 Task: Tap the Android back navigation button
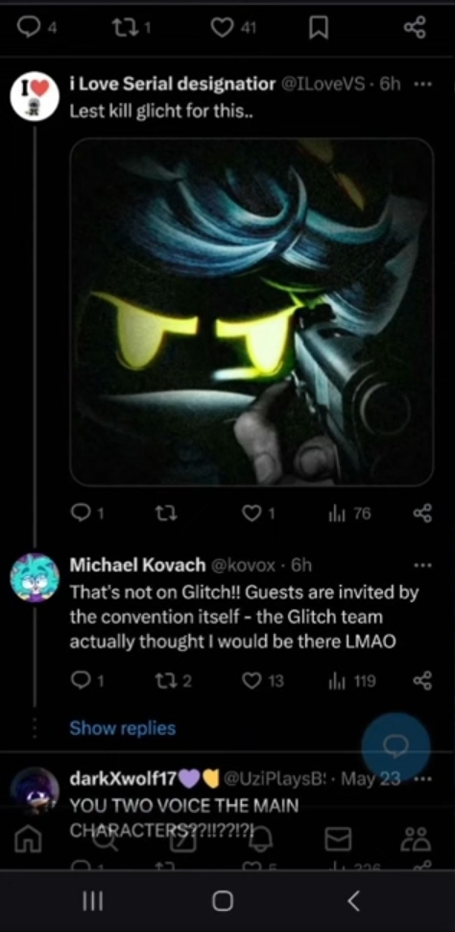pyautogui.click(x=353, y=901)
